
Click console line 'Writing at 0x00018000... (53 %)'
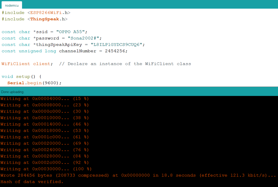45,130
